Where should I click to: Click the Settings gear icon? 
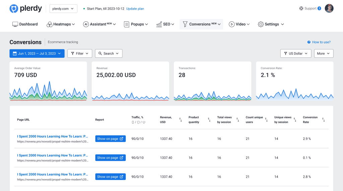click(x=261, y=24)
